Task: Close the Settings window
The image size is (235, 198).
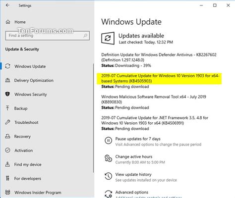Action: pyautogui.click(x=228, y=5)
